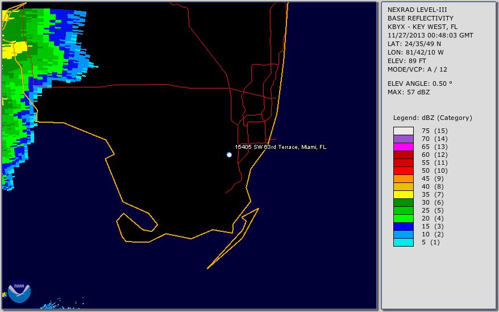This screenshot has height=312, width=499.
Task: Click the '15405 SW 63rd Terrace, Miami, FL' label
Action: [280, 147]
